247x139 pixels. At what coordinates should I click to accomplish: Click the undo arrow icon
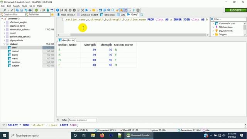(x=26, y=10)
